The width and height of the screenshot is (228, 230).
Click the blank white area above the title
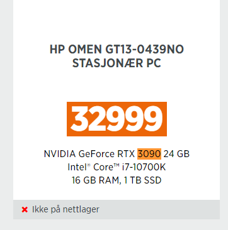[x=117, y=21]
